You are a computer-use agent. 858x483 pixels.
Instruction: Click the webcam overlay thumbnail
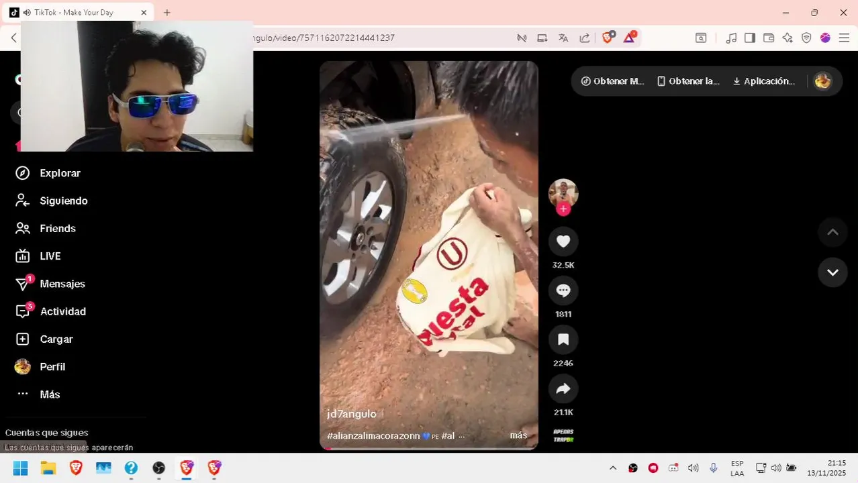point(137,86)
